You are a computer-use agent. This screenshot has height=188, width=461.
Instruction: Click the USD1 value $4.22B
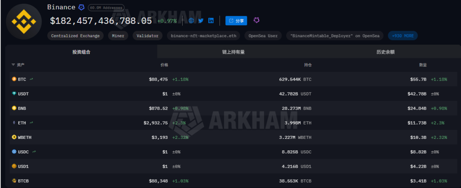point(418,166)
